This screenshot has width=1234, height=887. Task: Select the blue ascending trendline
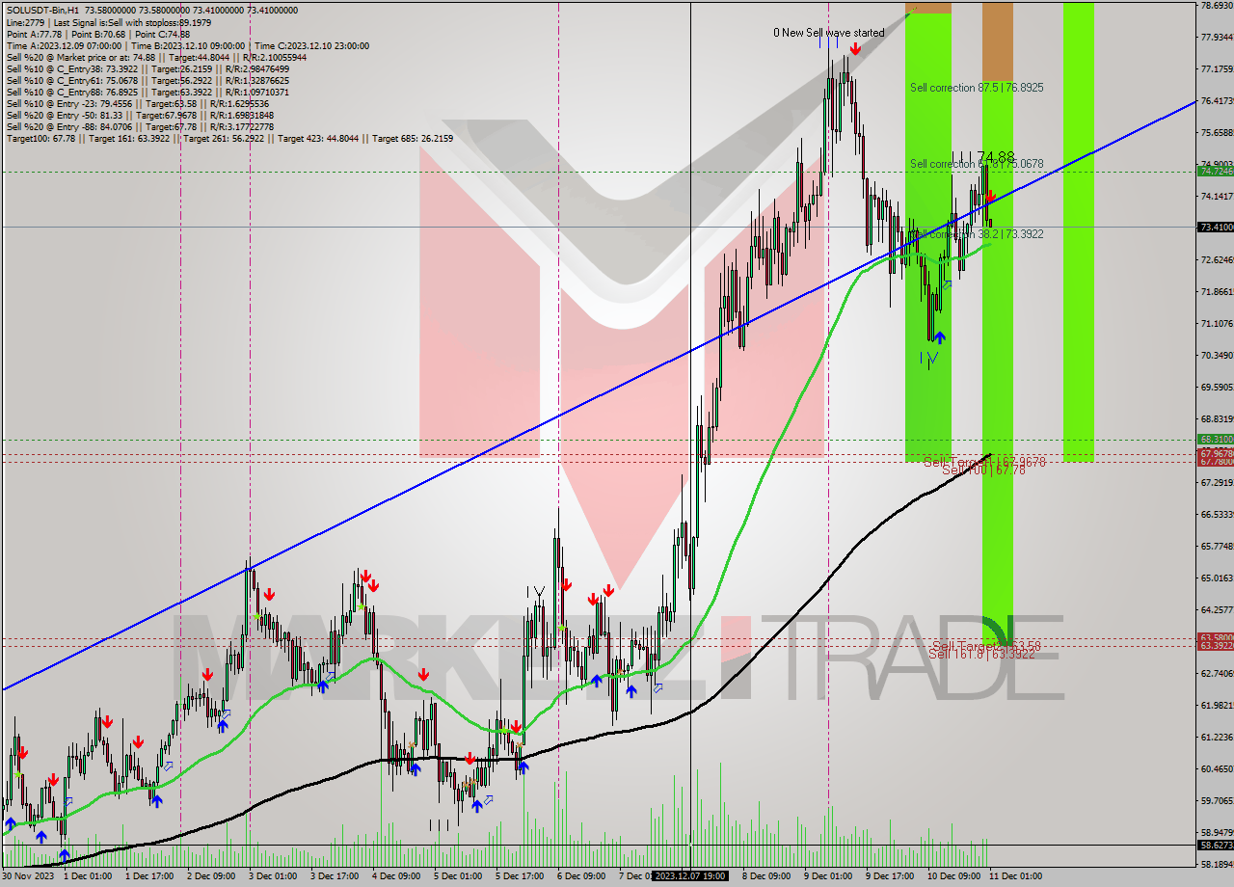(598, 394)
